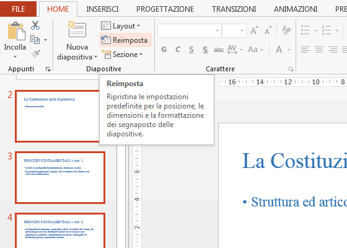Align text right
Screen dimensions: 347x248
[333, 50]
